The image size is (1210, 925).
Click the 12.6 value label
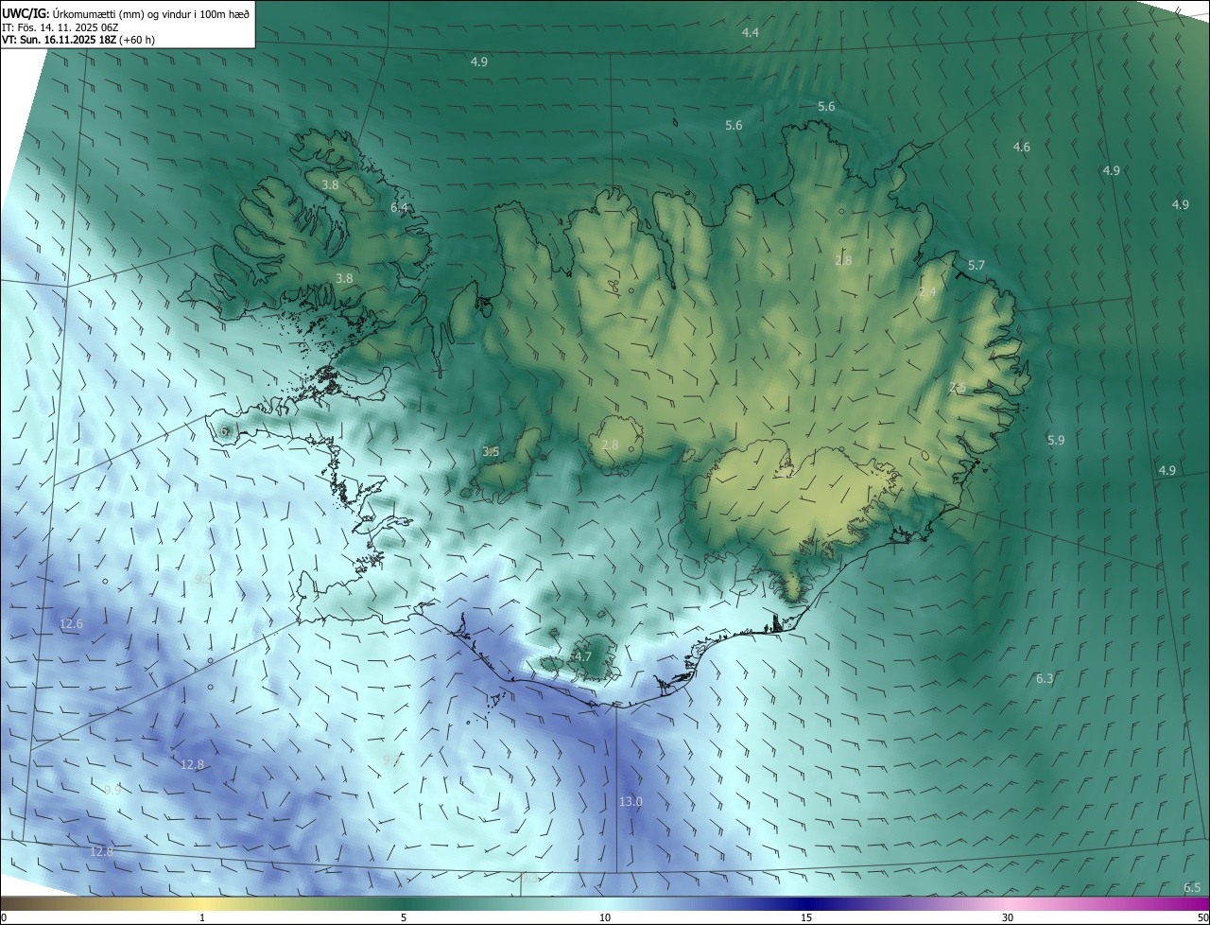click(71, 623)
